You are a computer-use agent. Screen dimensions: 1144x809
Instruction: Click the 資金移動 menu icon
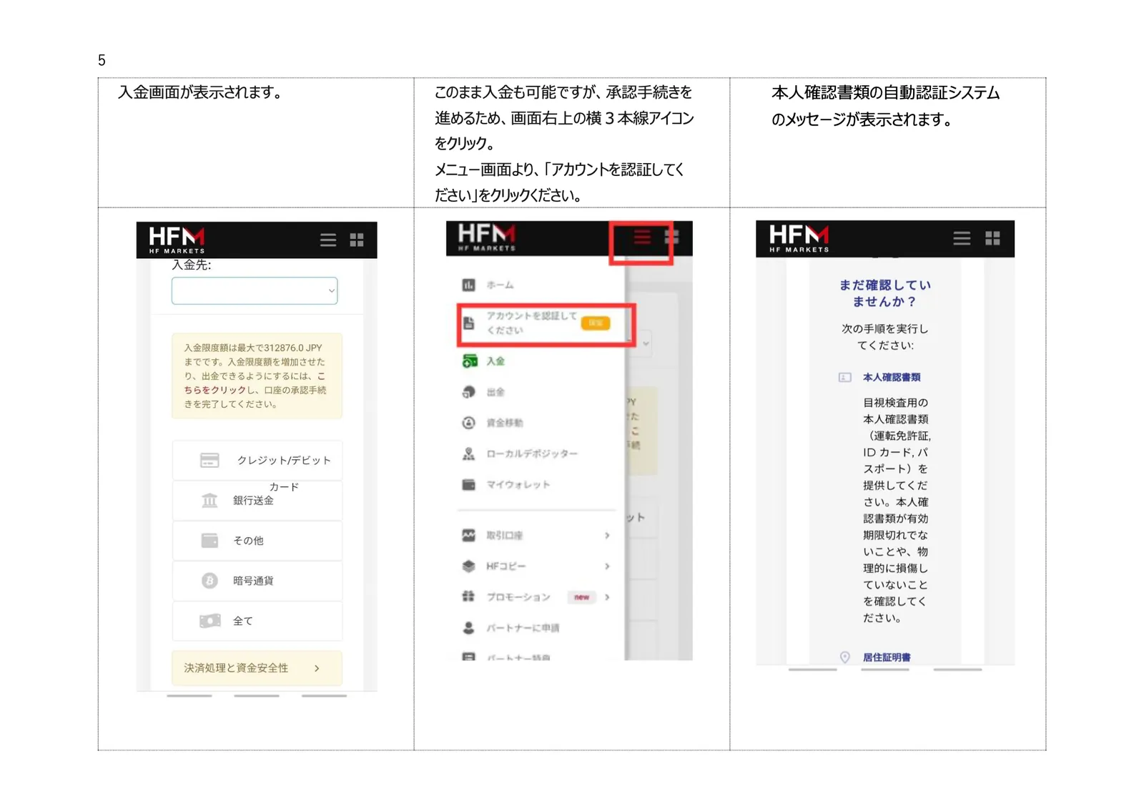pyautogui.click(x=468, y=423)
